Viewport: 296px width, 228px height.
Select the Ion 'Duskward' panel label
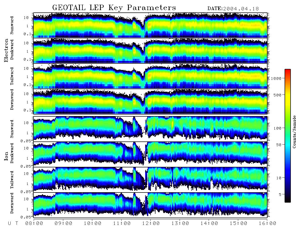click(12, 153)
